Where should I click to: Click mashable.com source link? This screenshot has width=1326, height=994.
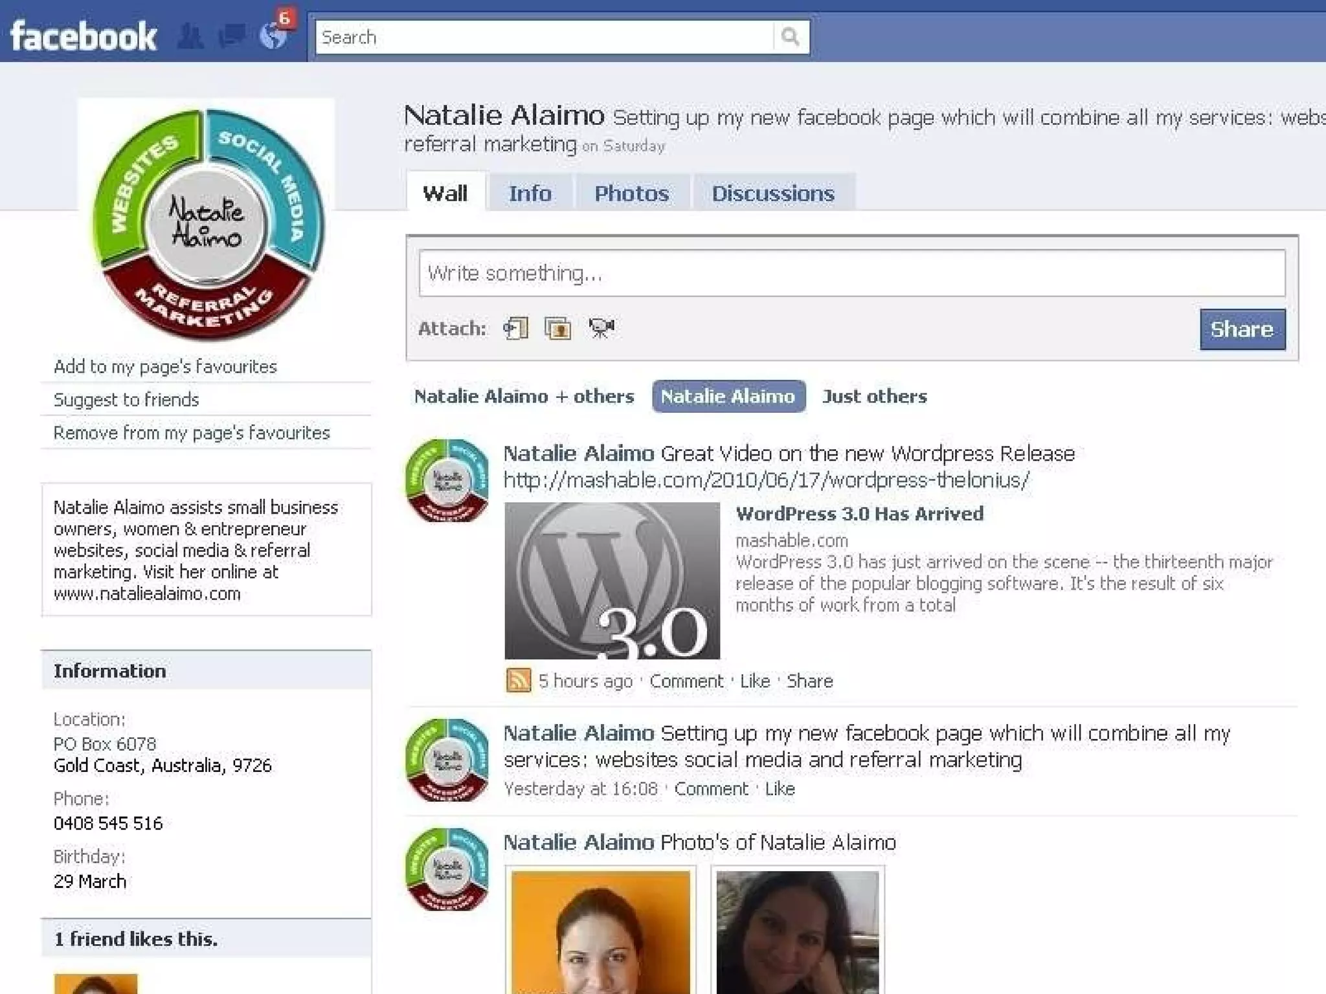[792, 540]
